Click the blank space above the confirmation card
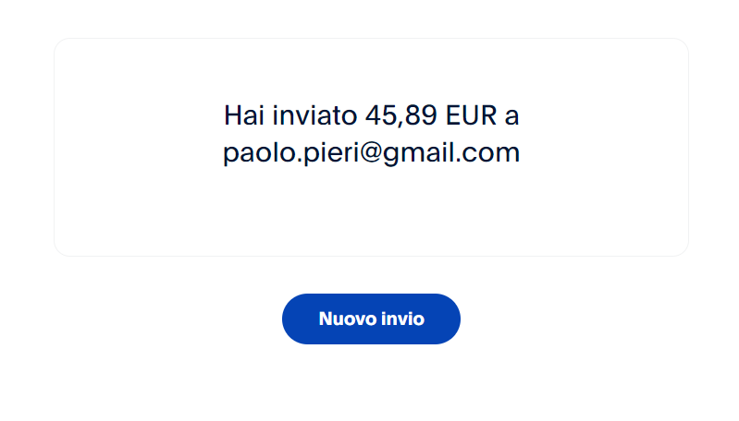The width and height of the screenshot is (739, 421). [372, 18]
